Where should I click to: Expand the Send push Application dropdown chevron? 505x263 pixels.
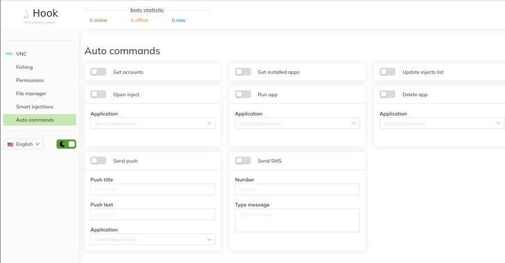[x=209, y=239]
